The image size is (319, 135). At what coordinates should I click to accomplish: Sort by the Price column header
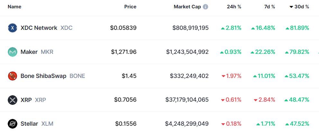click(131, 7)
